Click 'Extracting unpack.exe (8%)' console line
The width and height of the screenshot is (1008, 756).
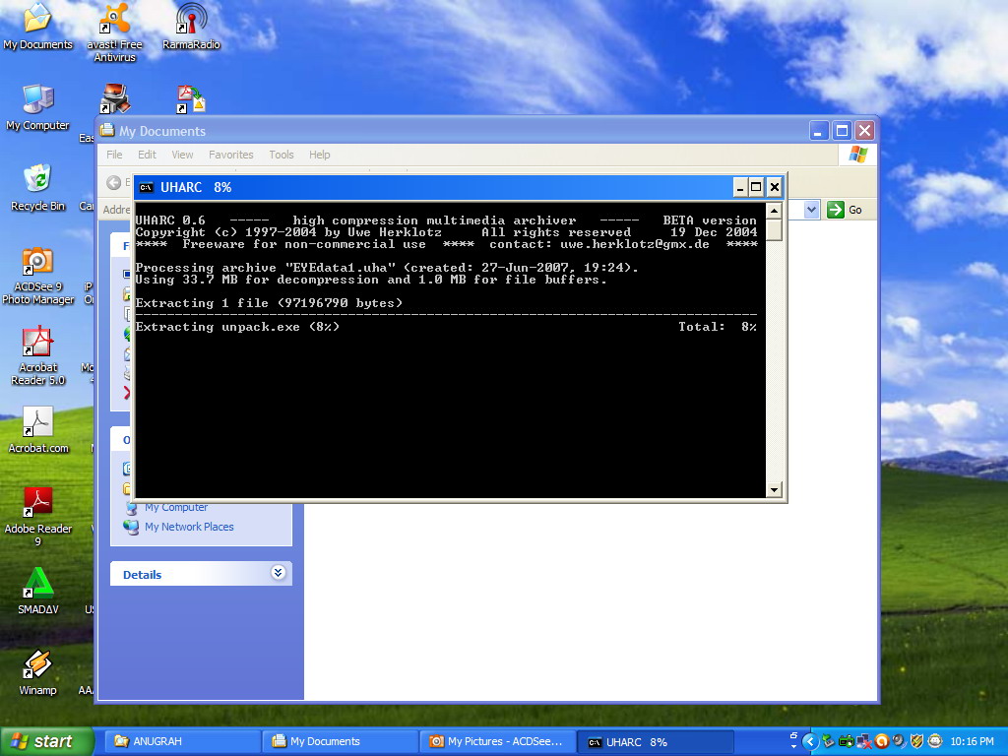click(237, 327)
